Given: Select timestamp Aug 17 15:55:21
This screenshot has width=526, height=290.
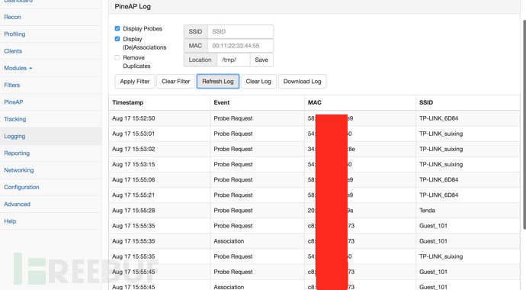Looking at the screenshot, I should pyautogui.click(x=133, y=195).
